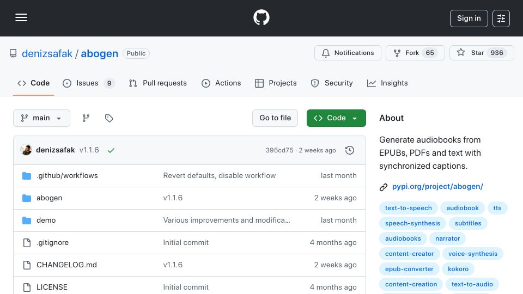This screenshot has height=294, width=523.
Task: Open the Issues tab
Action: click(89, 83)
